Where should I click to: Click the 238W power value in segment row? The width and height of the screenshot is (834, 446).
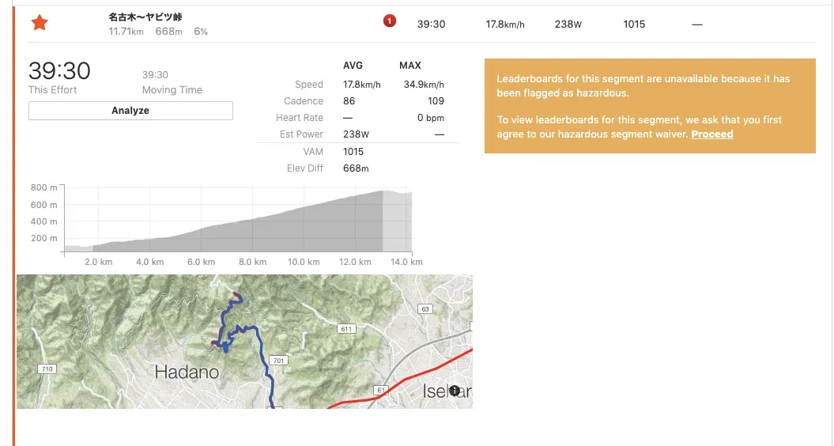[568, 25]
